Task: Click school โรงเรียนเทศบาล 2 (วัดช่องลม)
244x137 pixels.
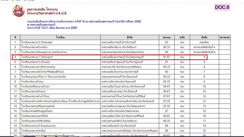Action: pos(37,42)
